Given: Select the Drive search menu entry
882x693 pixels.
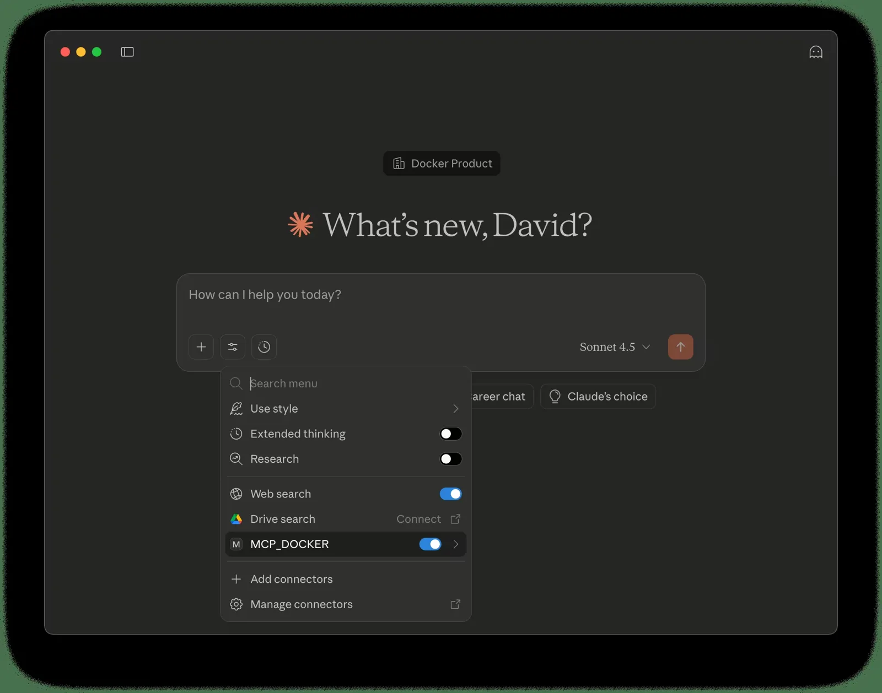Looking at the screenshot, I should coord(346,519).
